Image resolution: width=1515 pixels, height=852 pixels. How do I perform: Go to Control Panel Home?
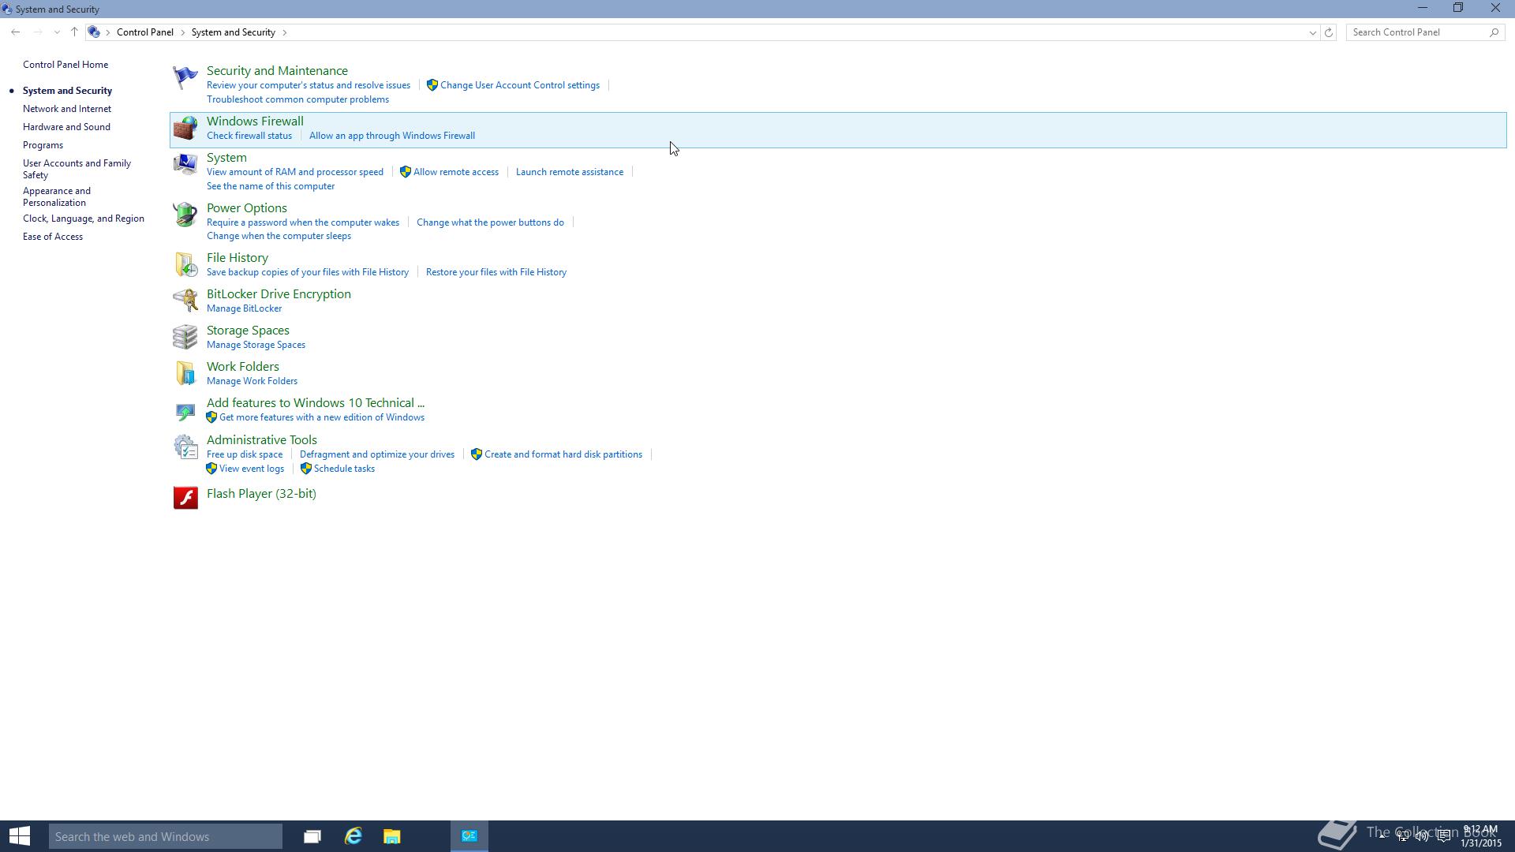click(65, 65)
